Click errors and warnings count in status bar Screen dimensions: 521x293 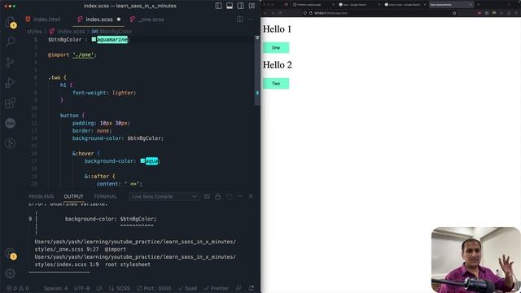click(18, 288)
